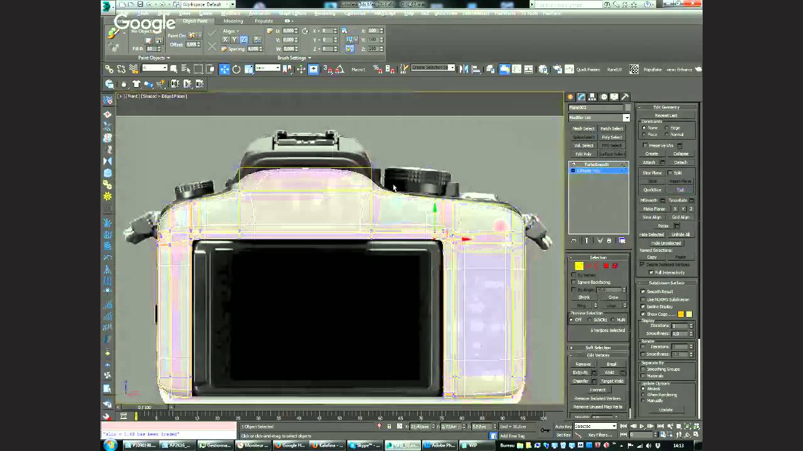Open the Rendering menu
The image size is (803, 451).
pyautogui.click(x=325, y=13)
